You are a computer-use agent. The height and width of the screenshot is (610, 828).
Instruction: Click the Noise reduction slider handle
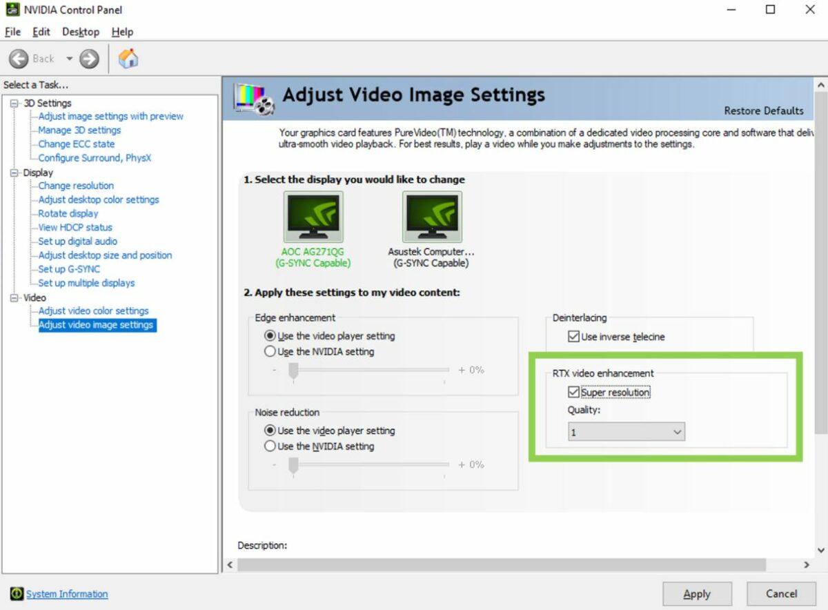pyautogui.click(x=293, y=466)
